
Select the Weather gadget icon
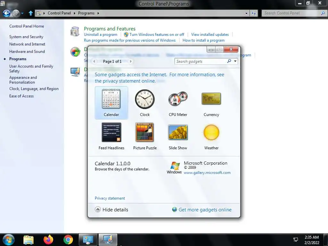(211, 132)
